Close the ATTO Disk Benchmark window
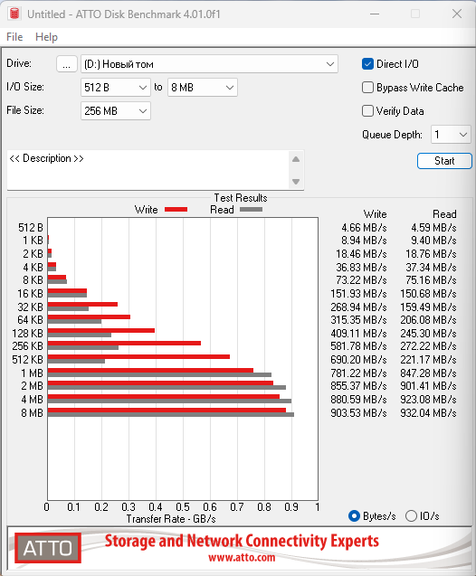Screen dimensions: 476x576 coord(457,14)
